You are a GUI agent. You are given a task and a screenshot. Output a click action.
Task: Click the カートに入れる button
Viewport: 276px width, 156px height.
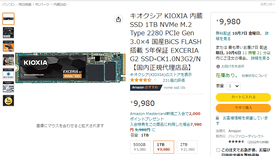243,97
